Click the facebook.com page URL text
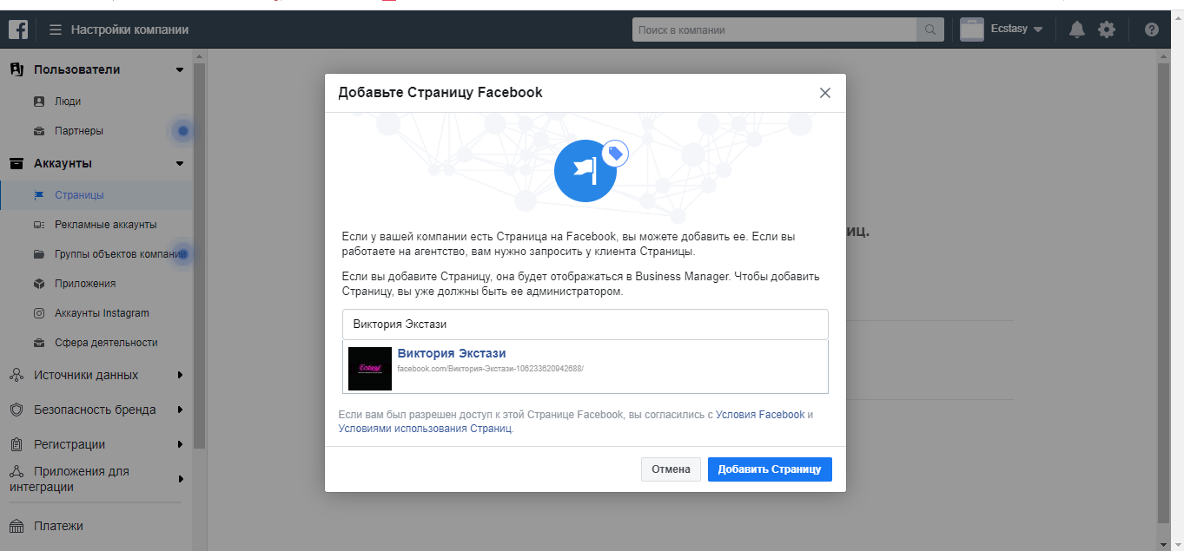The width and height of the screenshot is (1184, 551). coord(490,369)
